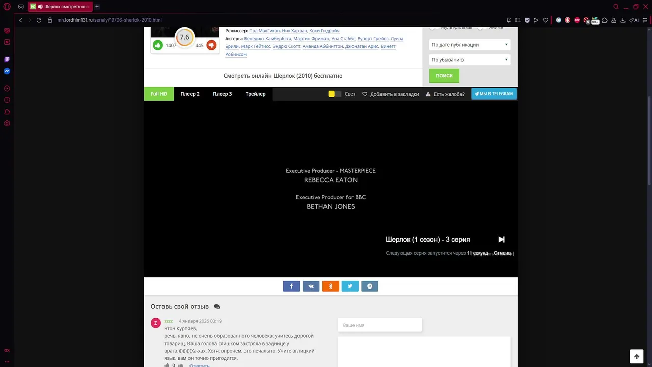Share on Odnoklassniki
This screenshot has height=367, width=652.
[331, 286]
